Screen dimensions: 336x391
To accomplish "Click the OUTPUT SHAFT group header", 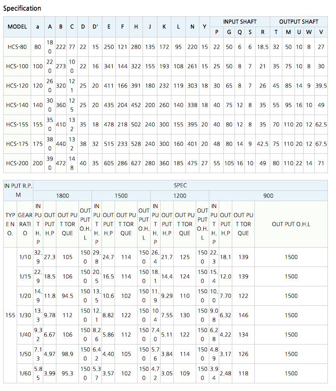I will 299,22.
